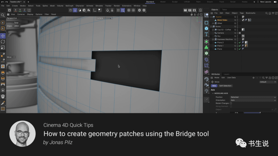Click the Soft Selection button

pos(225,86)
